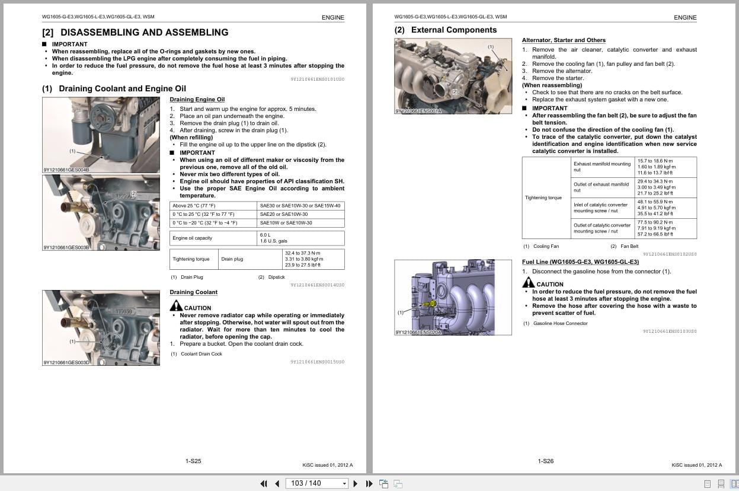Keep the facing two-page layout selected
Image resolution: width=739 pixels, height=491 pixels.
(x=735, y=483)
